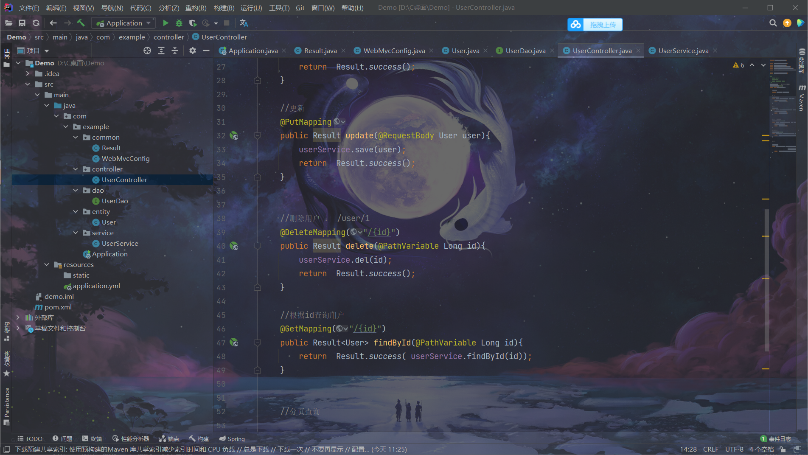The image size is (808, 455).
Task: Expand 草稿文件和控制台 node
Action: coord(18,328)
